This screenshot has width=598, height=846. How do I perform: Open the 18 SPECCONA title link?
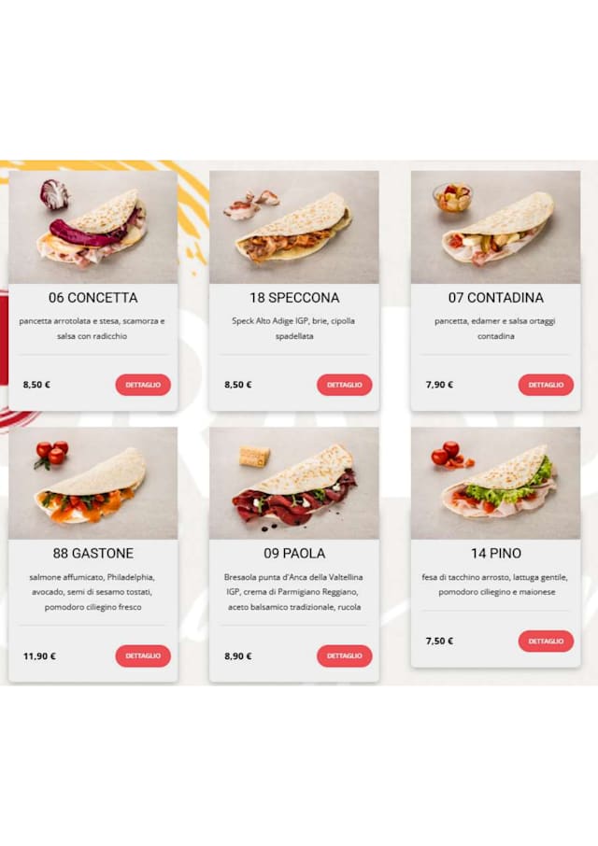(294, 298)
